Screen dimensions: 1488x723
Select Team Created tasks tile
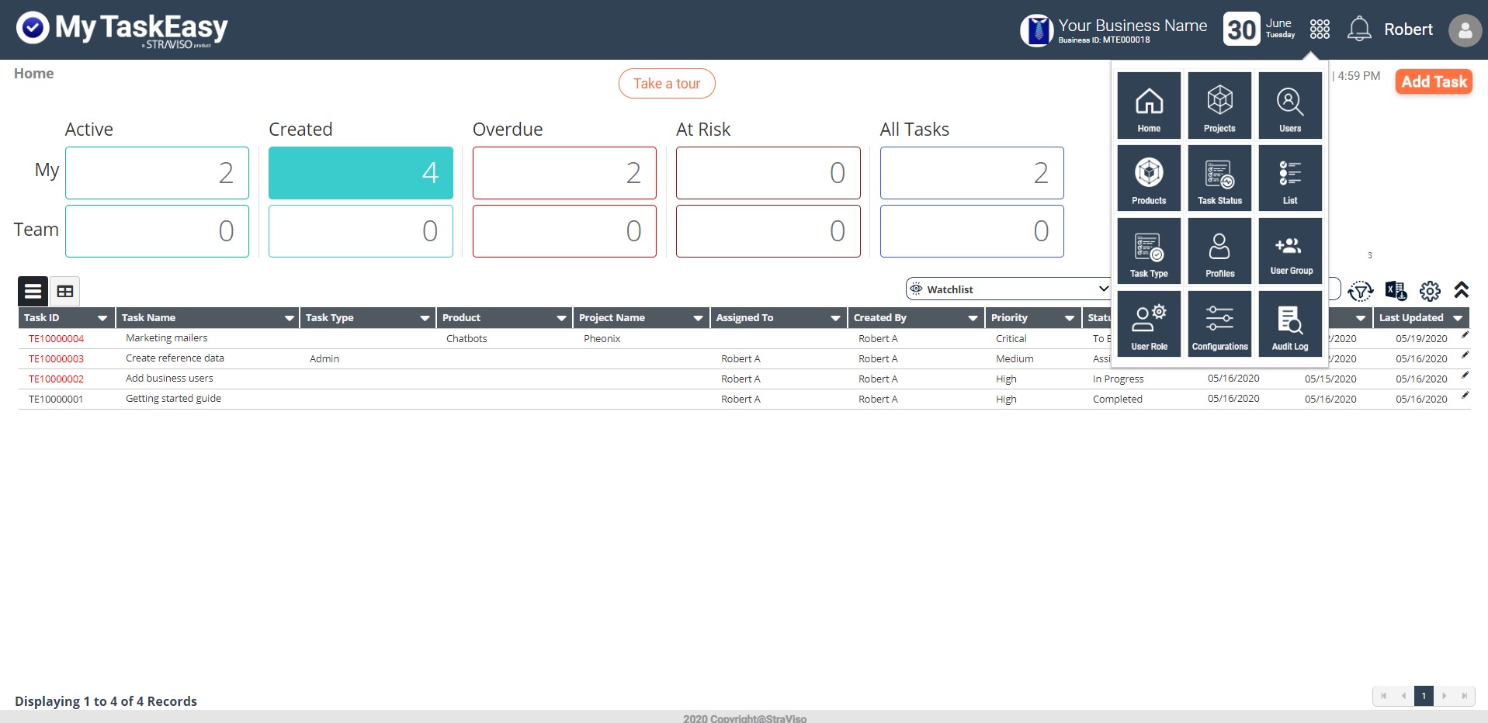pyautogui.click(x=361, y=231)
